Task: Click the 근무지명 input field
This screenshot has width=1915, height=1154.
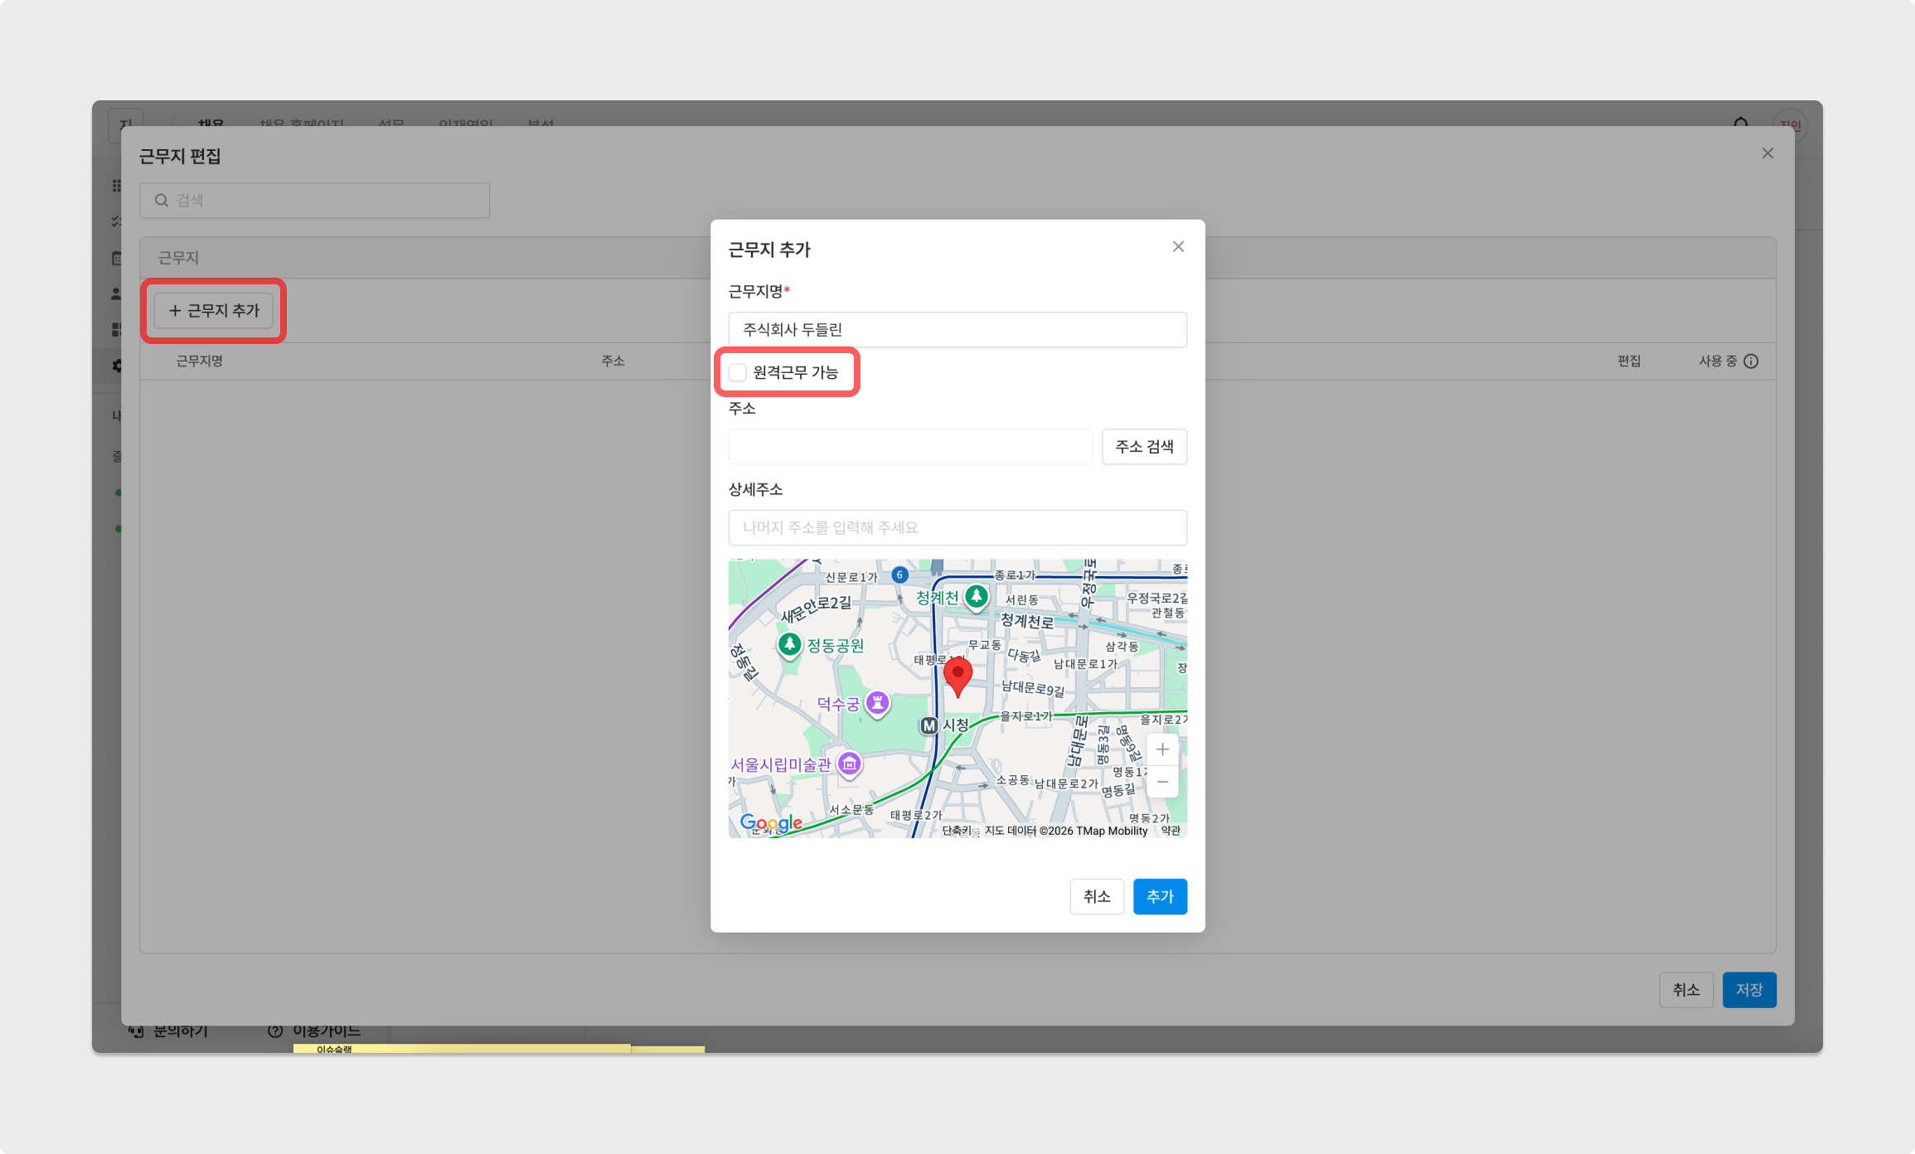Action: (957, 330)
